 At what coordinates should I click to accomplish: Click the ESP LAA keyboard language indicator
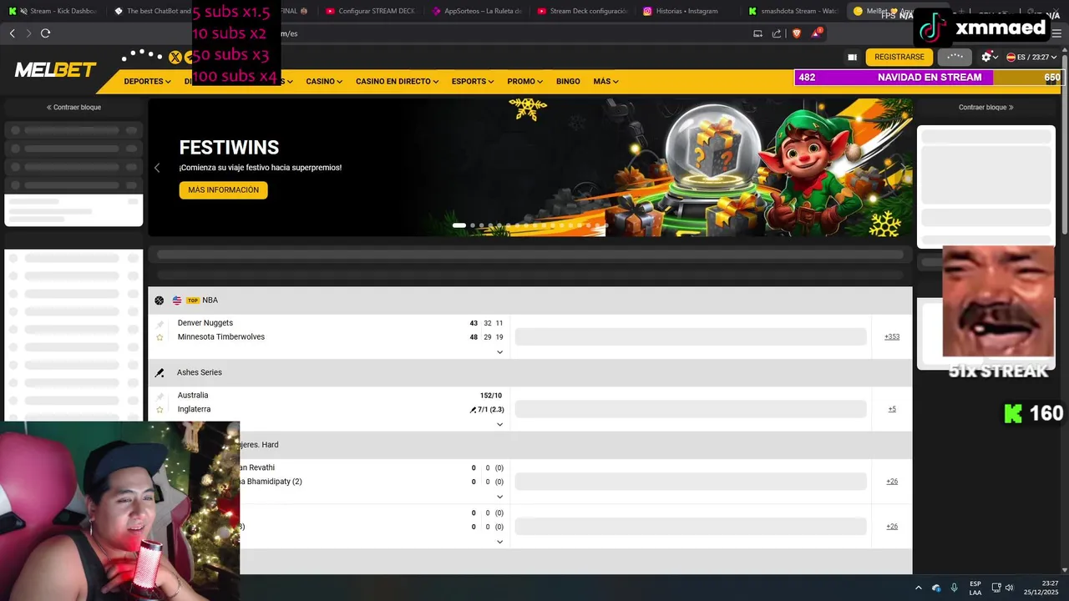975,588
